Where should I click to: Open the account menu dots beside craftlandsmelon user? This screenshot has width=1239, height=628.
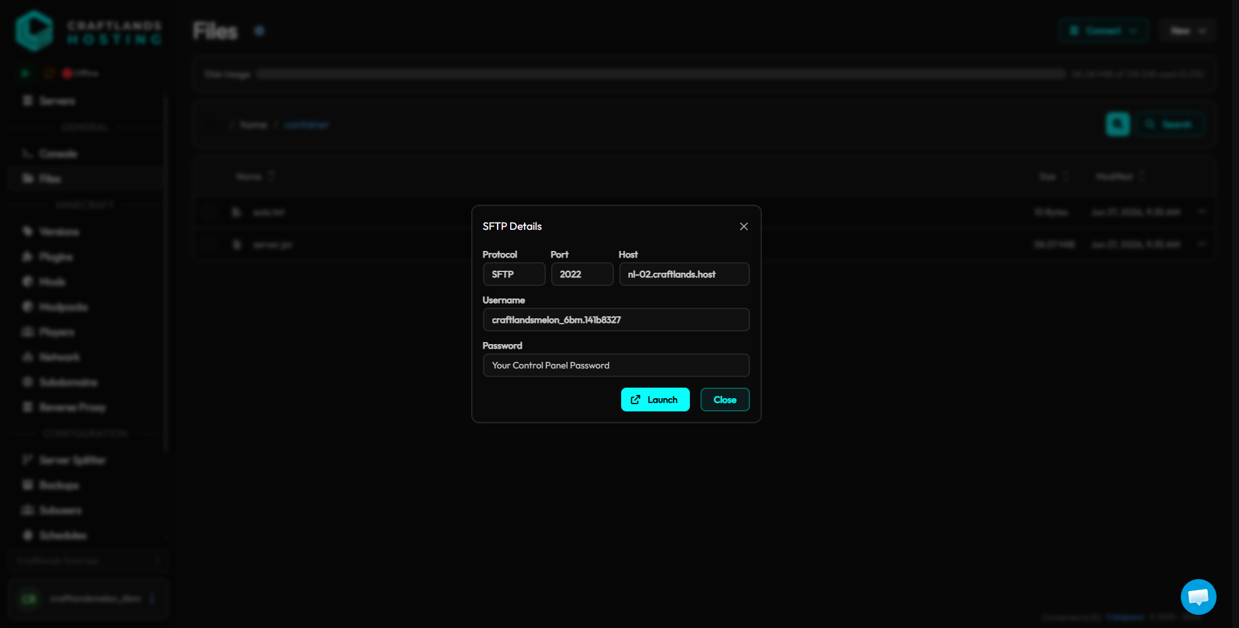click(152, 598)
